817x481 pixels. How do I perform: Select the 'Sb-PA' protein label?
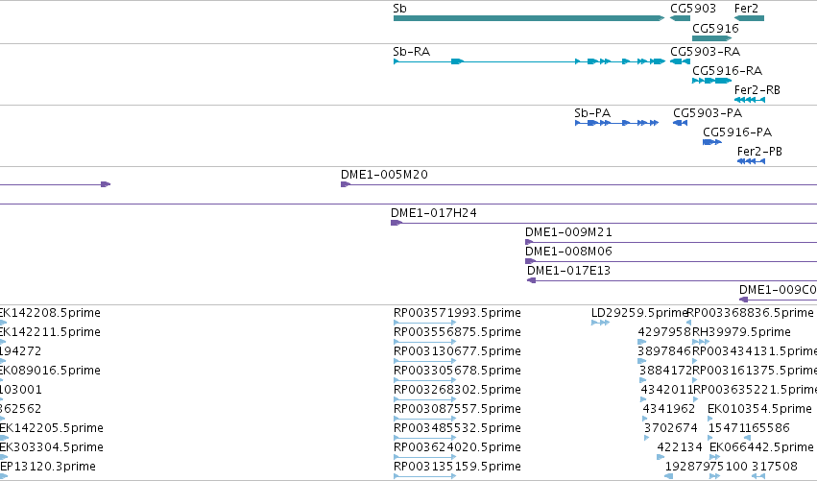(x=592, y=113)
